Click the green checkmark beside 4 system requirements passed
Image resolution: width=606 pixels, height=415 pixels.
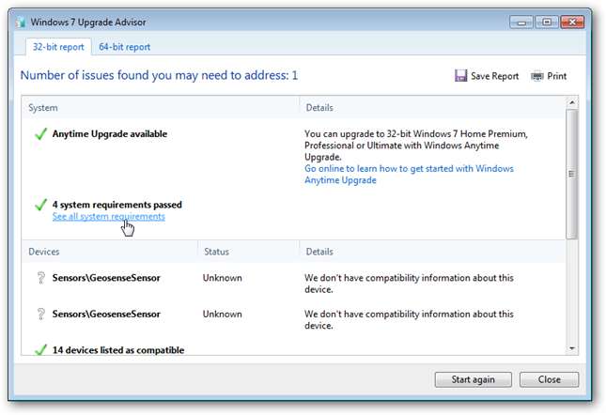click(x=40, y=205)
